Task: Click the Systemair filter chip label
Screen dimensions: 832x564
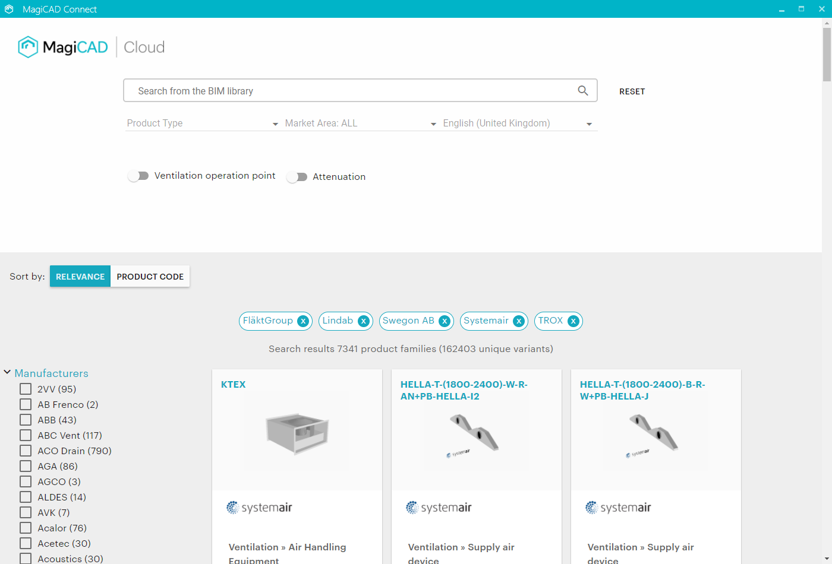Action: (486, 321)
